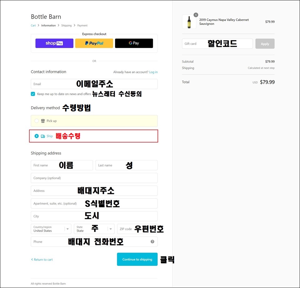Focus the Company (optional) field

pyautogui.click(x=94, y=178)
